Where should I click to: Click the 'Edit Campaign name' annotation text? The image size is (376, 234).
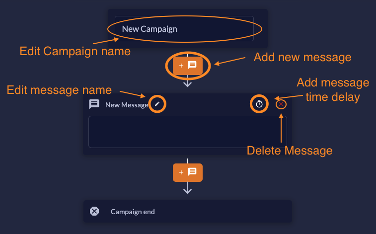point(75,51)
